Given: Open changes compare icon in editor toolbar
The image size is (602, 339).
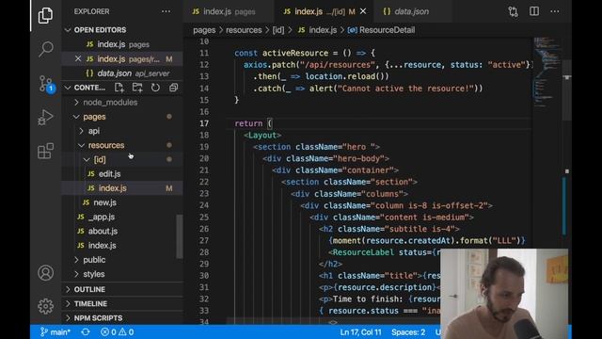Looking at the screenshot, I should coord(513,11).
